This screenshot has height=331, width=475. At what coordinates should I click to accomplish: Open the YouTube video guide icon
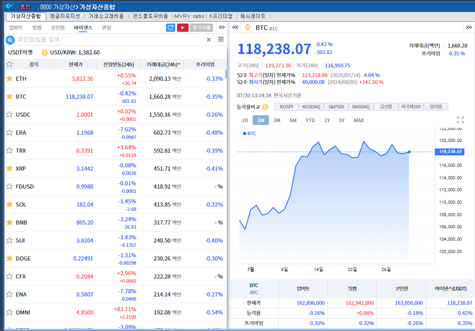pyautogui.click(x=183, y=28)
